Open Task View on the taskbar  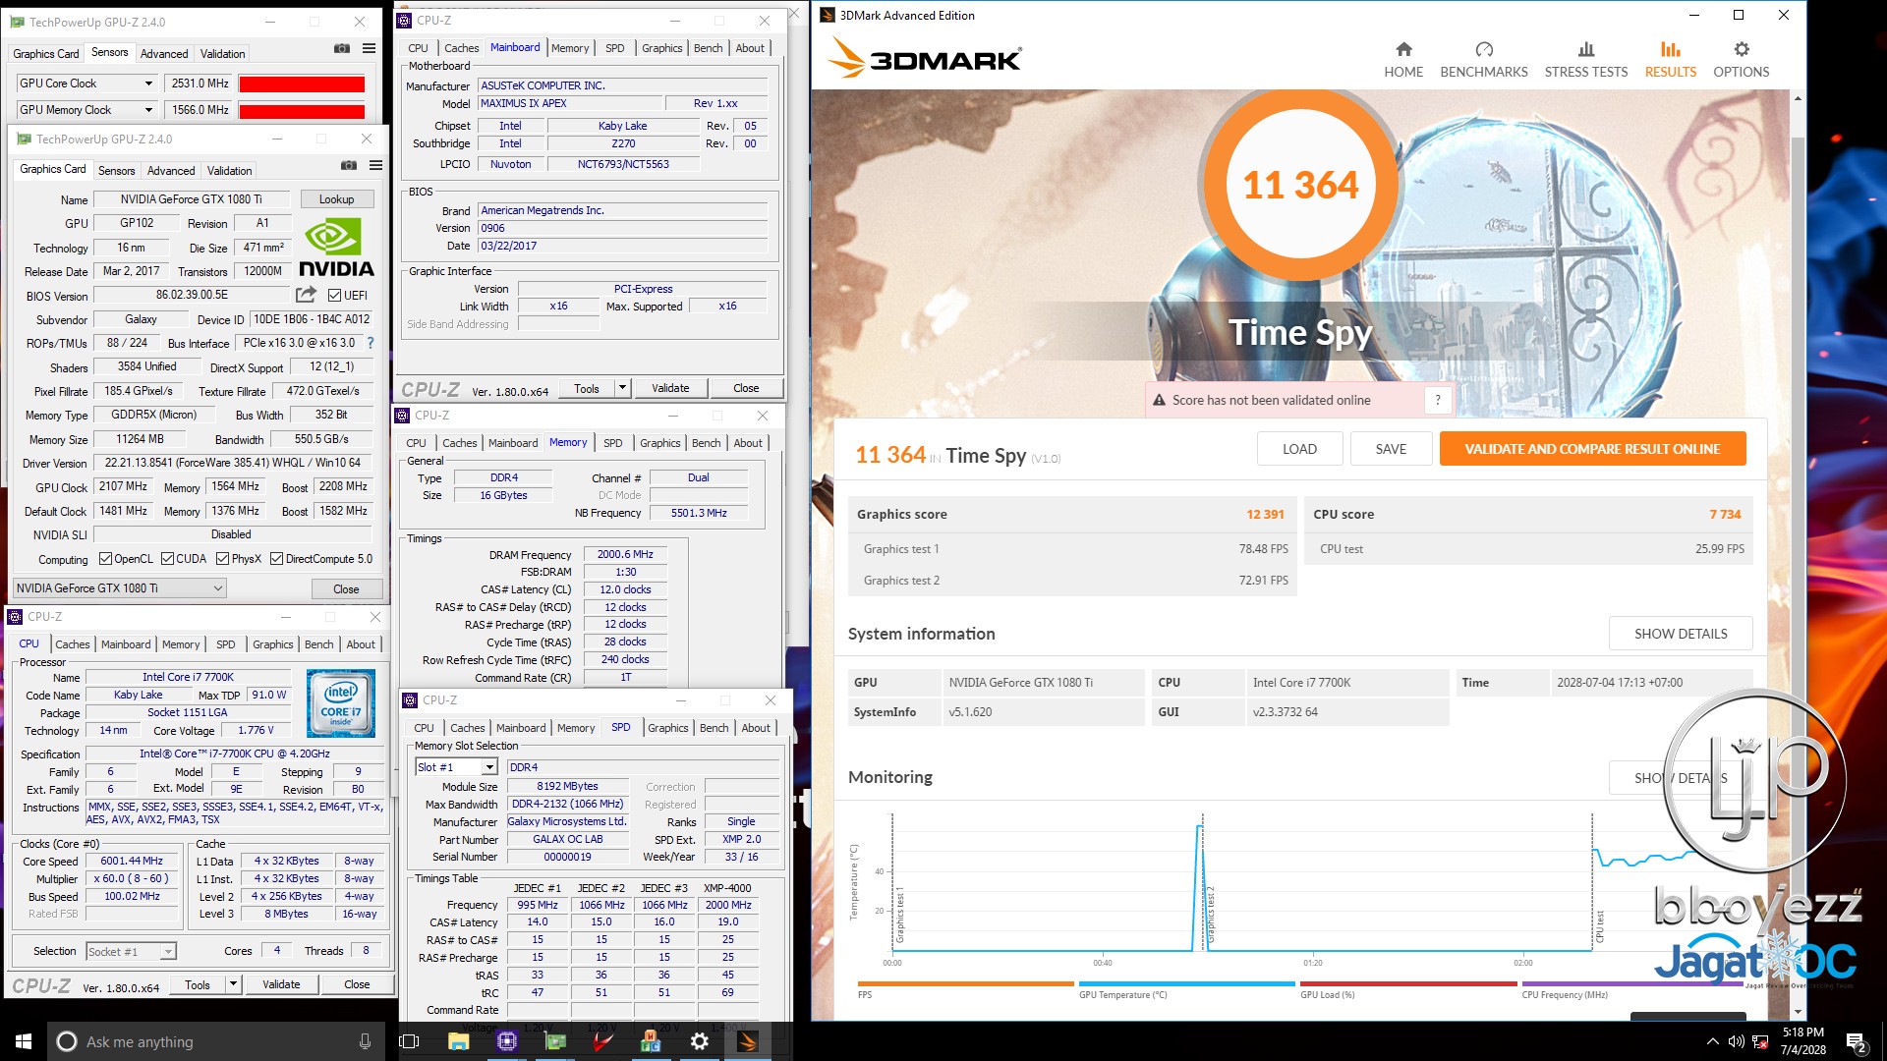[x=410, y=1041]
